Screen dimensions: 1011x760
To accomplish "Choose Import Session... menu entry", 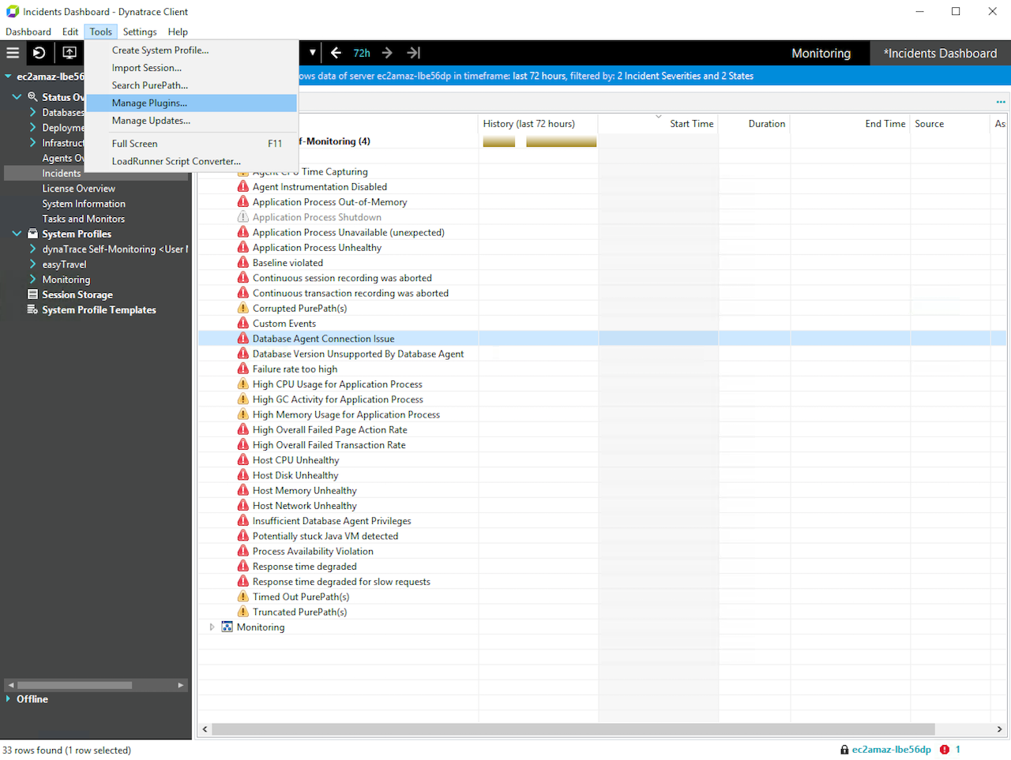I will 191,68.
